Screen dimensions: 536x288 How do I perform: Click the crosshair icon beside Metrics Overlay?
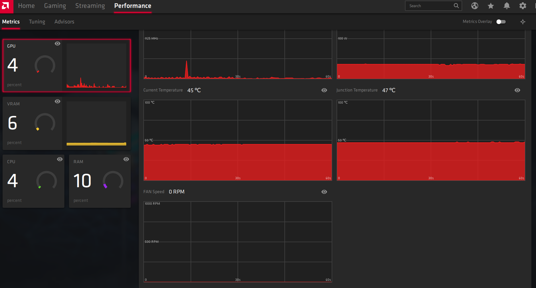[x=523, y=22]
